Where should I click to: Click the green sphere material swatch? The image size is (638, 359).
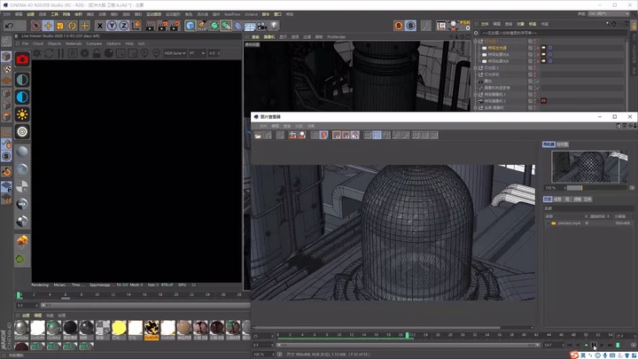tap(20, 260)
